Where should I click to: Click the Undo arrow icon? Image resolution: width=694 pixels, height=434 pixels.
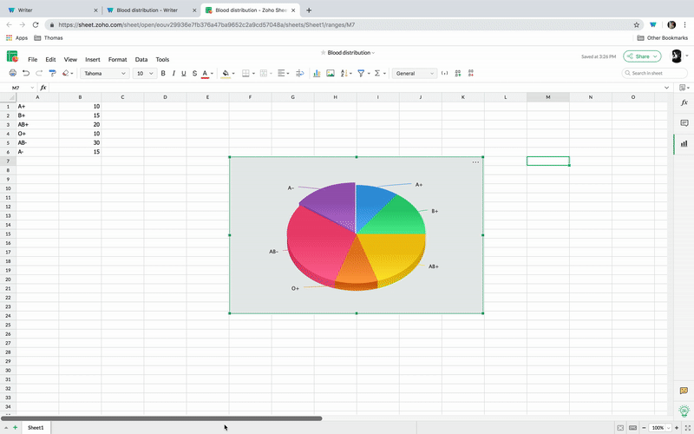pyautogui.click(x=26, y=74)
